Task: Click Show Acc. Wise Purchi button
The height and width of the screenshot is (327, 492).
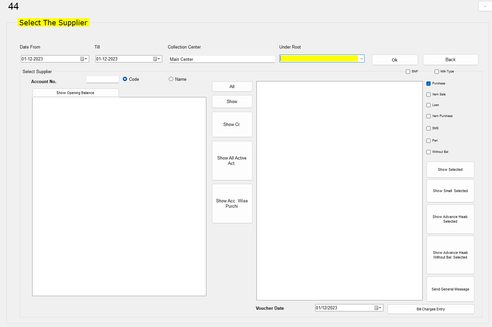Action: tap(232, 203)
